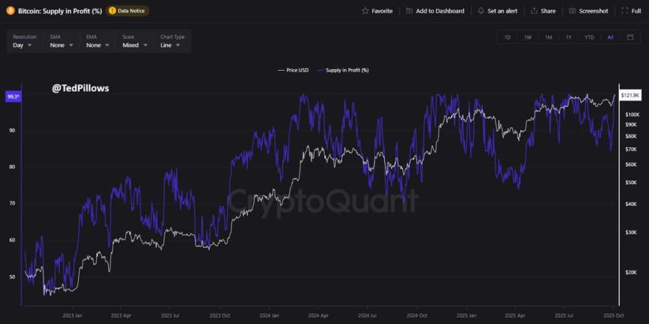Open the SMA None dropdown

coord(61,42)
